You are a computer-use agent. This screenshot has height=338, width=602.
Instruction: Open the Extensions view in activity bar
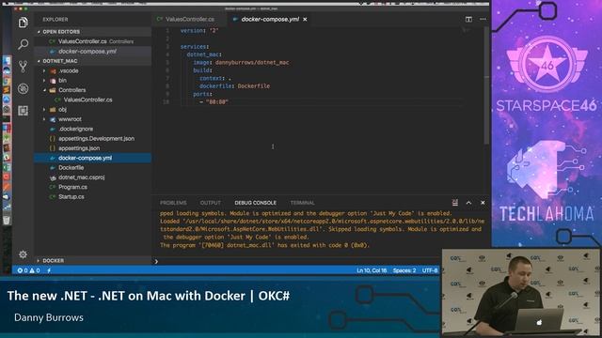coord(23,111)
